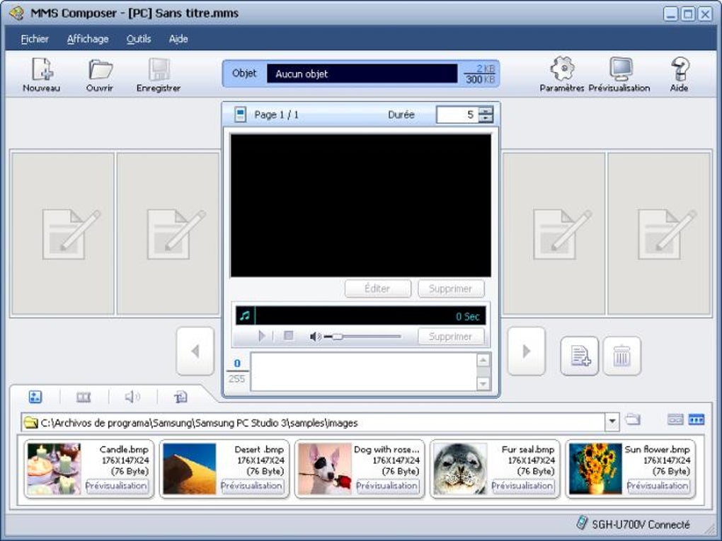Viewport: 722px width, 541px height.
Task: Click Prévisualisation button for Fur seal.bmp
Action: 522,486
